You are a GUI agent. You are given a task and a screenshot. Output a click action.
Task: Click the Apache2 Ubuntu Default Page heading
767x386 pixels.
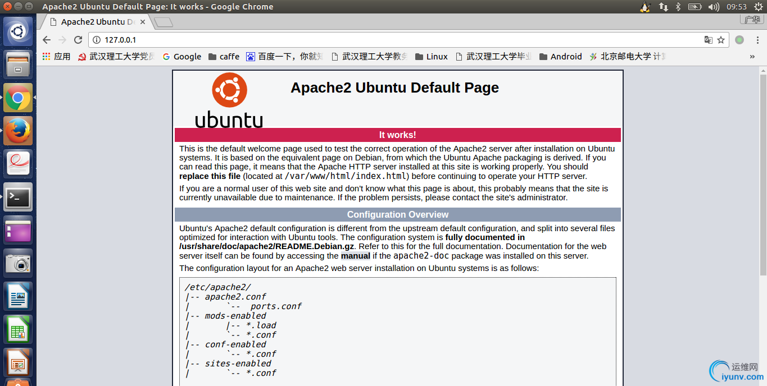point(394,88)
